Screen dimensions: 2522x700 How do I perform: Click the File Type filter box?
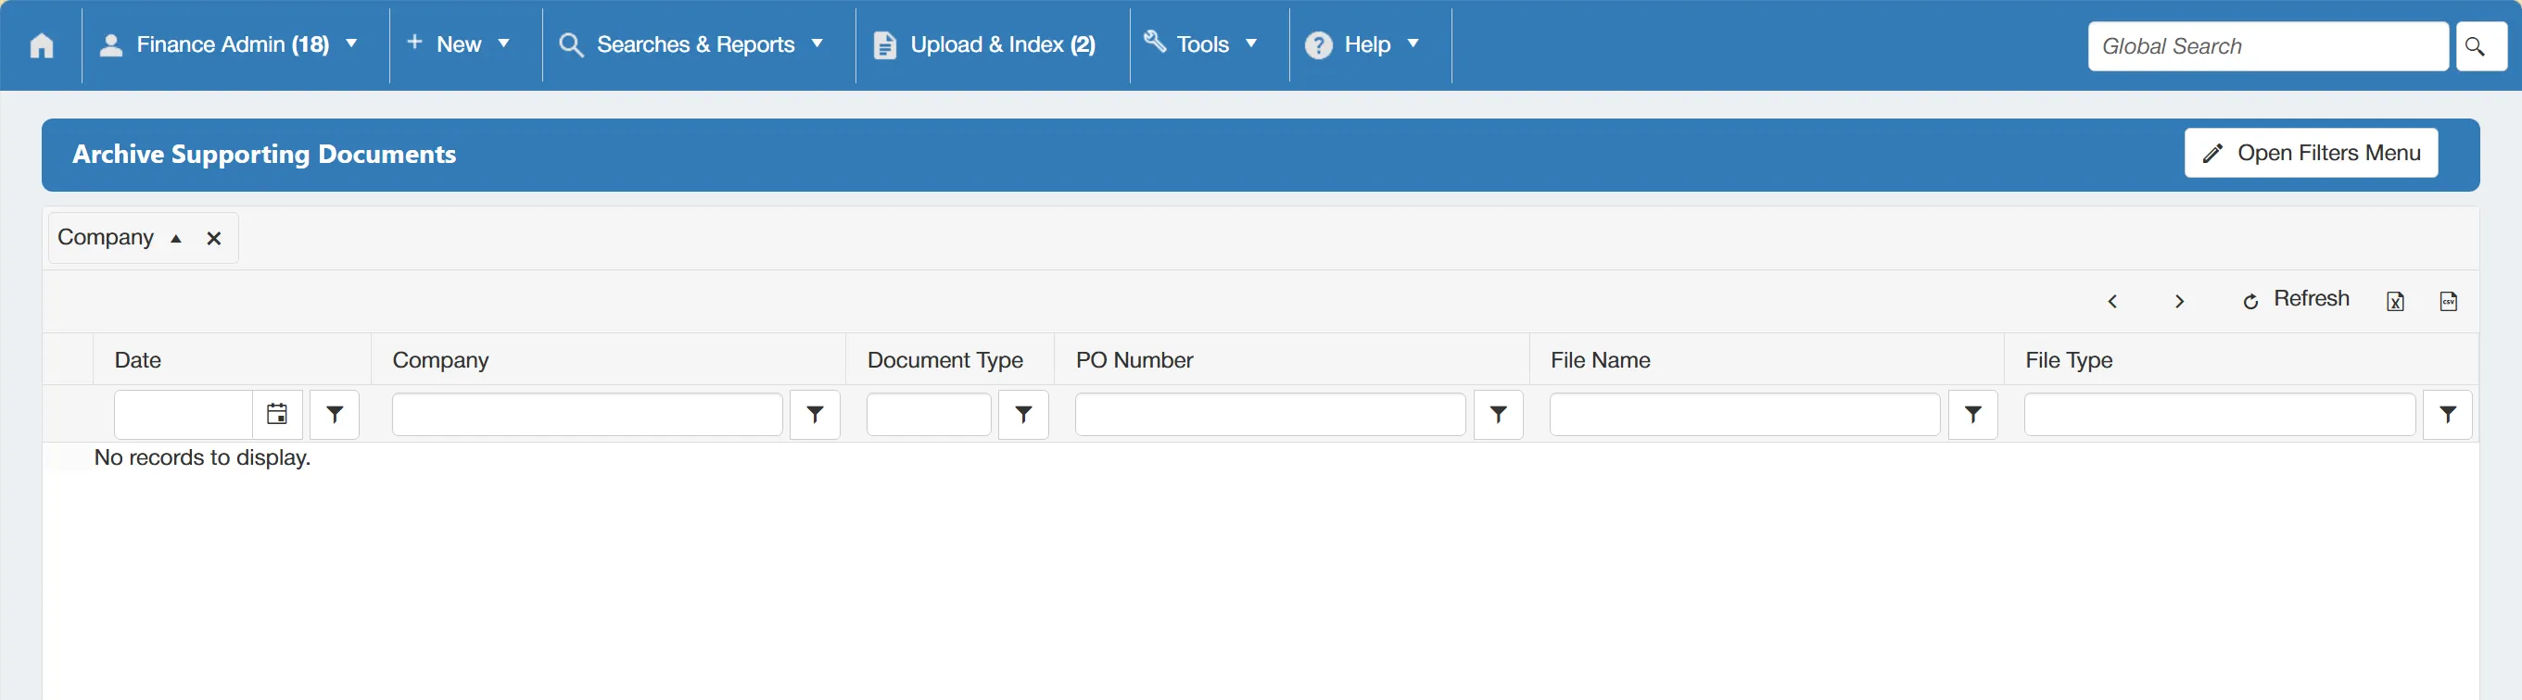pos(2220,415)
